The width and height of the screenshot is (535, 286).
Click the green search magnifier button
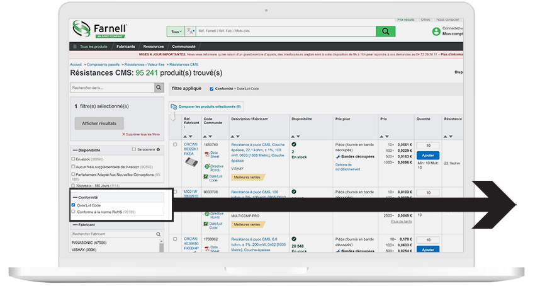click(385, 31)
